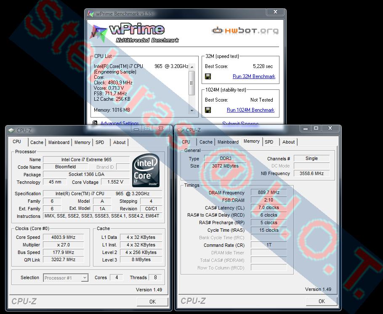The width and height of the screenshot is (383, 314).
Task: Click the Submit Scores link
Action: (x=240, y=123)
